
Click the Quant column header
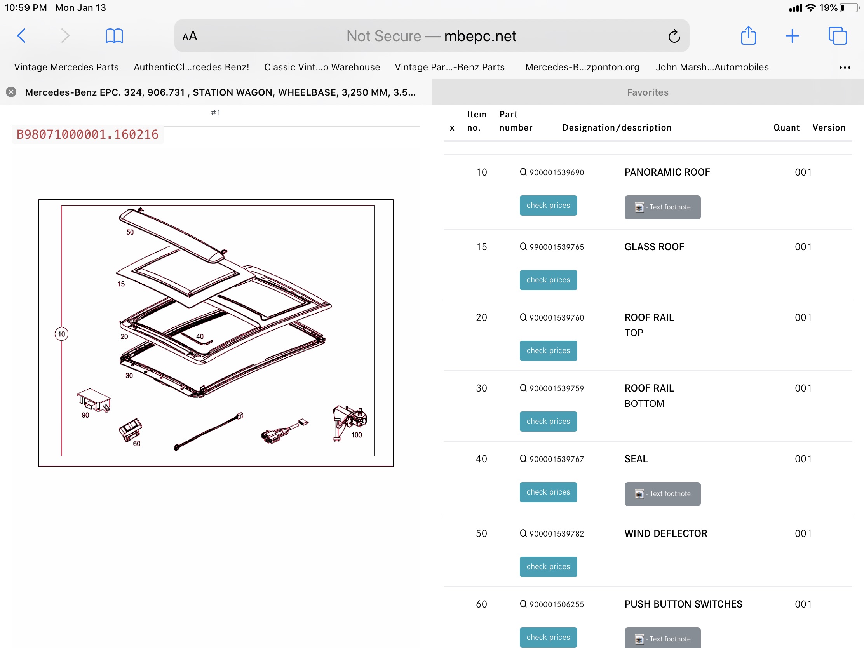coord(787,128)
